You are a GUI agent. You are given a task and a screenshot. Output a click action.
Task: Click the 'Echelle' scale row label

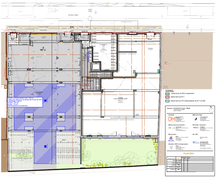174,165
